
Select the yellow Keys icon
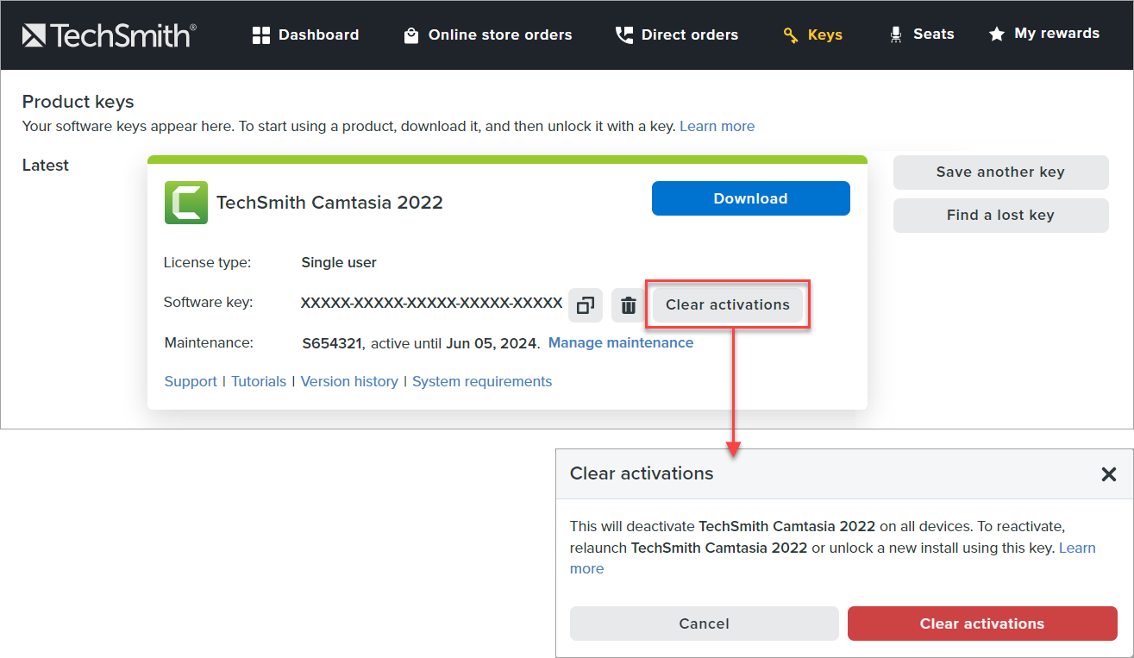coord(790,34)
